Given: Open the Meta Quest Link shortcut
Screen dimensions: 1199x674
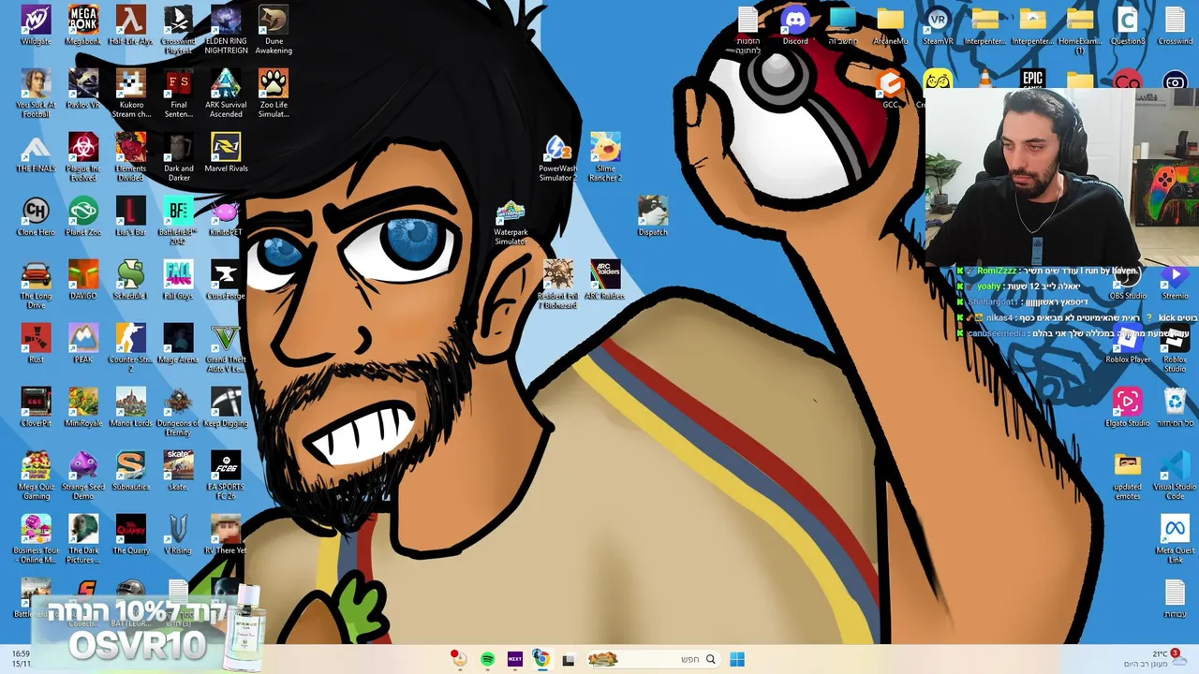Looking at the screenshot, I should [1175, 539].
